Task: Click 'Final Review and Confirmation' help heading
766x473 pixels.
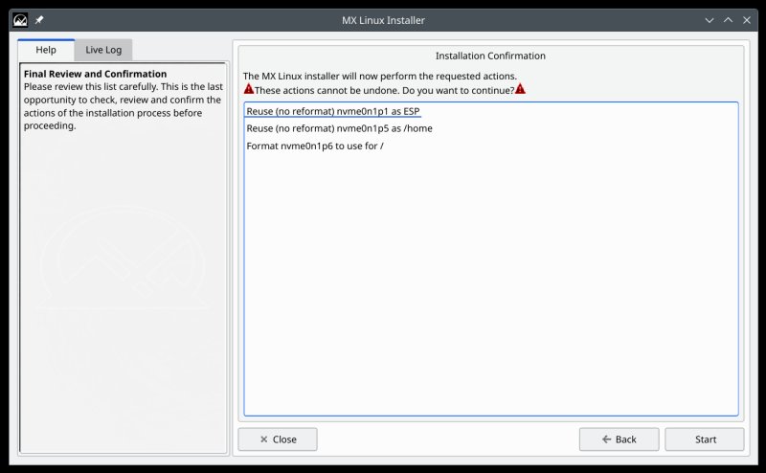Action: click(x=95, y=74)
